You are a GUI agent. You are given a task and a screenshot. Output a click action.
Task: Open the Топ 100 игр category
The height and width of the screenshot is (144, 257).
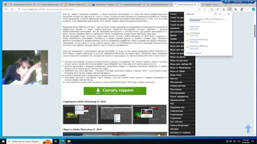pyautogui.click(x=176, y=122)
